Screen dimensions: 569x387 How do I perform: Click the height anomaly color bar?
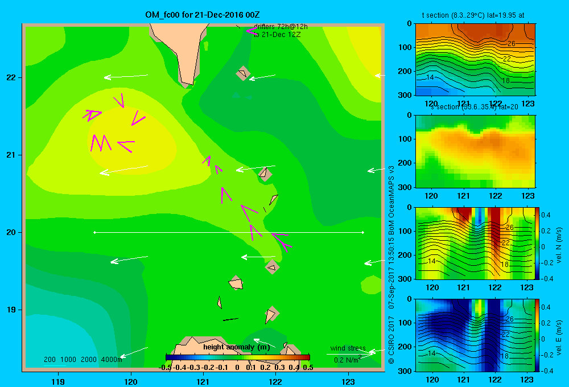pos(238,357)
